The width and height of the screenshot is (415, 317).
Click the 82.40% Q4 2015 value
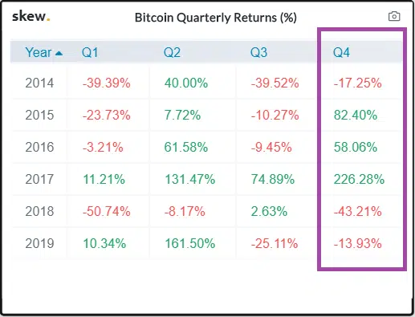click(x=356, y=115)
